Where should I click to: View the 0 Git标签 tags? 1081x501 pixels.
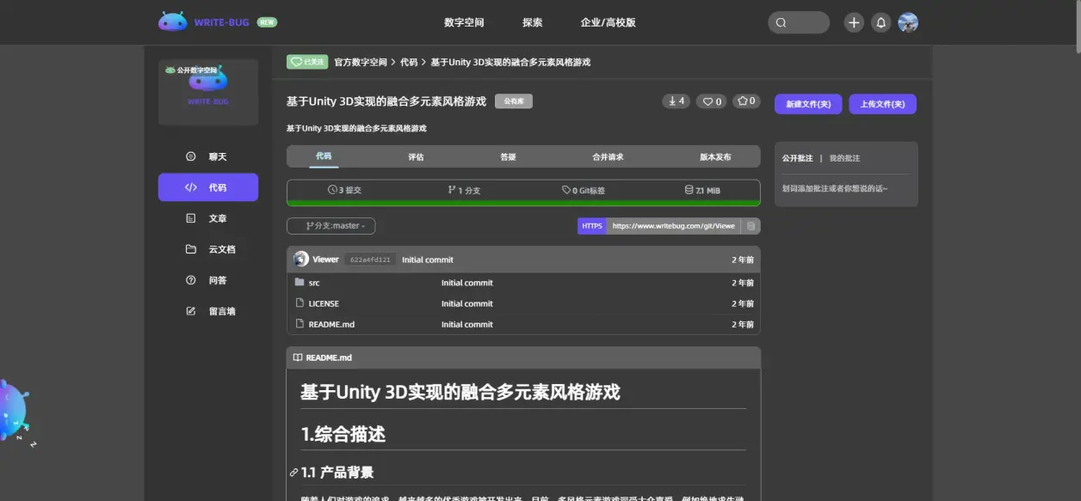pos(584,190)
